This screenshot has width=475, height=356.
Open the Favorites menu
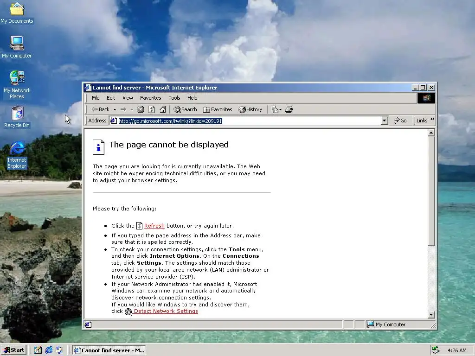151,98
